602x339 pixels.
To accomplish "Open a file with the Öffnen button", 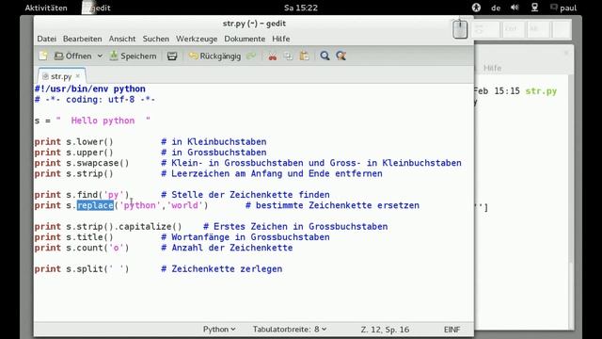I will [x=73, y=56].
